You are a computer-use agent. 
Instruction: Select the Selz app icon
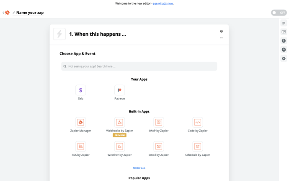pyautogui.click(x=80, y=90)
